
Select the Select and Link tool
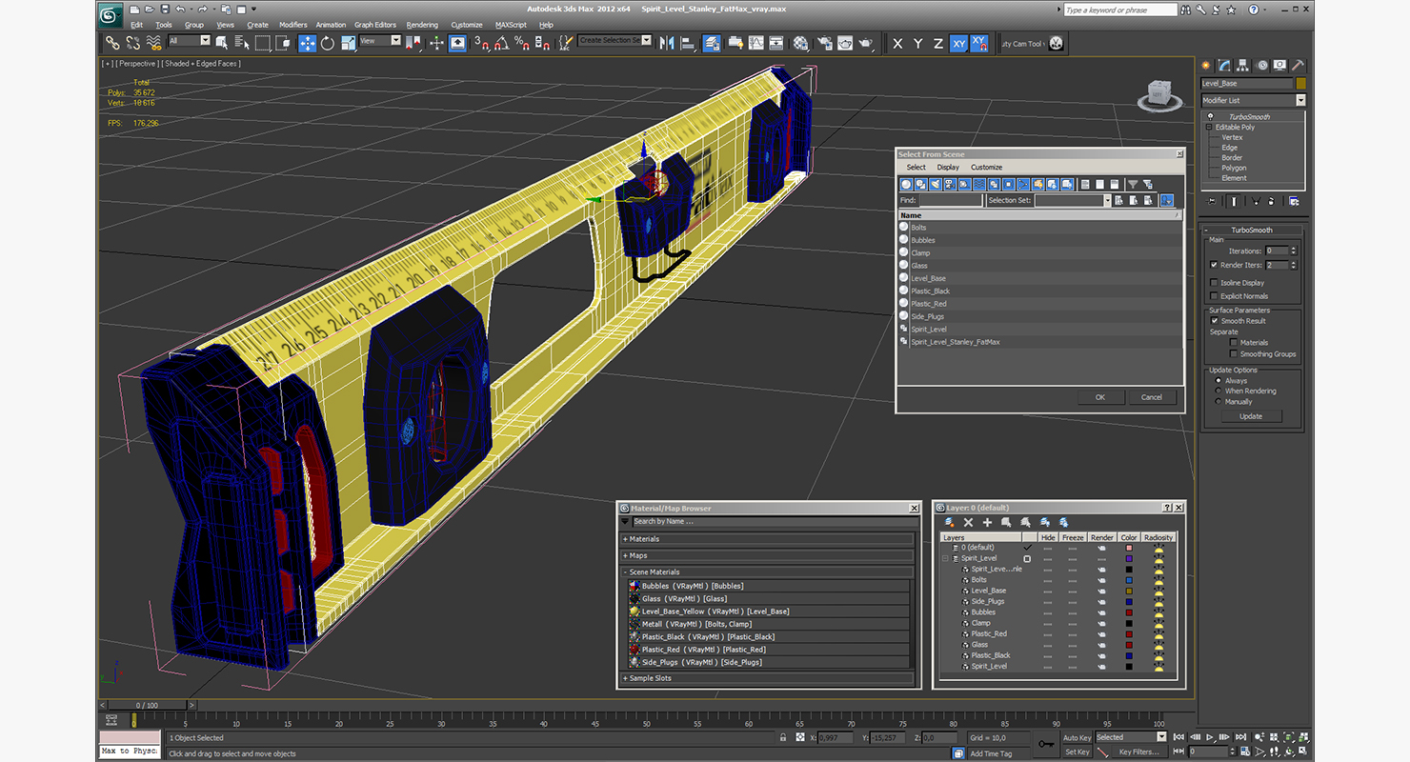tap(112, 43)
